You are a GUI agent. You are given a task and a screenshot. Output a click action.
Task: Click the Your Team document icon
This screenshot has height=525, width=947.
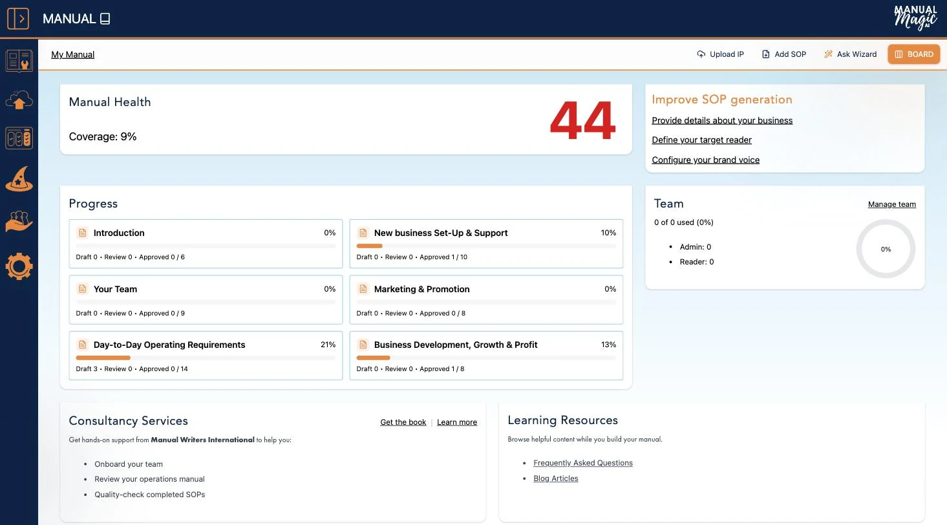coord(82,289)
